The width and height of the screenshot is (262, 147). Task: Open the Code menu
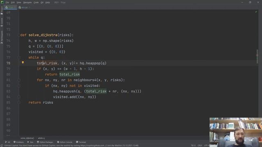(36, 2)
